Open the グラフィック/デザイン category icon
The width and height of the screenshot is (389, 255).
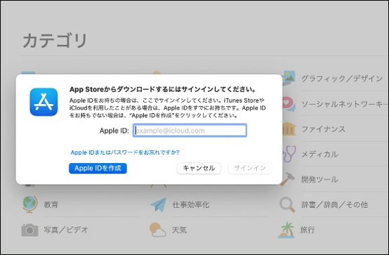click(x=289, y=77)
